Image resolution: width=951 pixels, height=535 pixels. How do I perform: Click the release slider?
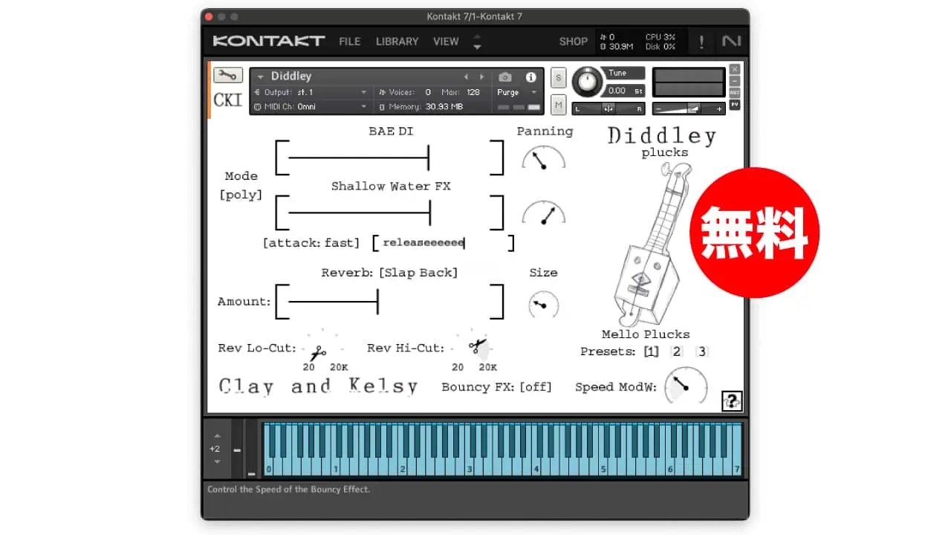444,243
